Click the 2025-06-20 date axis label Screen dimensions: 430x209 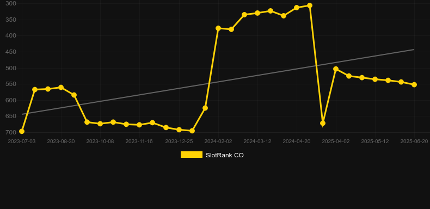[414, 142]
